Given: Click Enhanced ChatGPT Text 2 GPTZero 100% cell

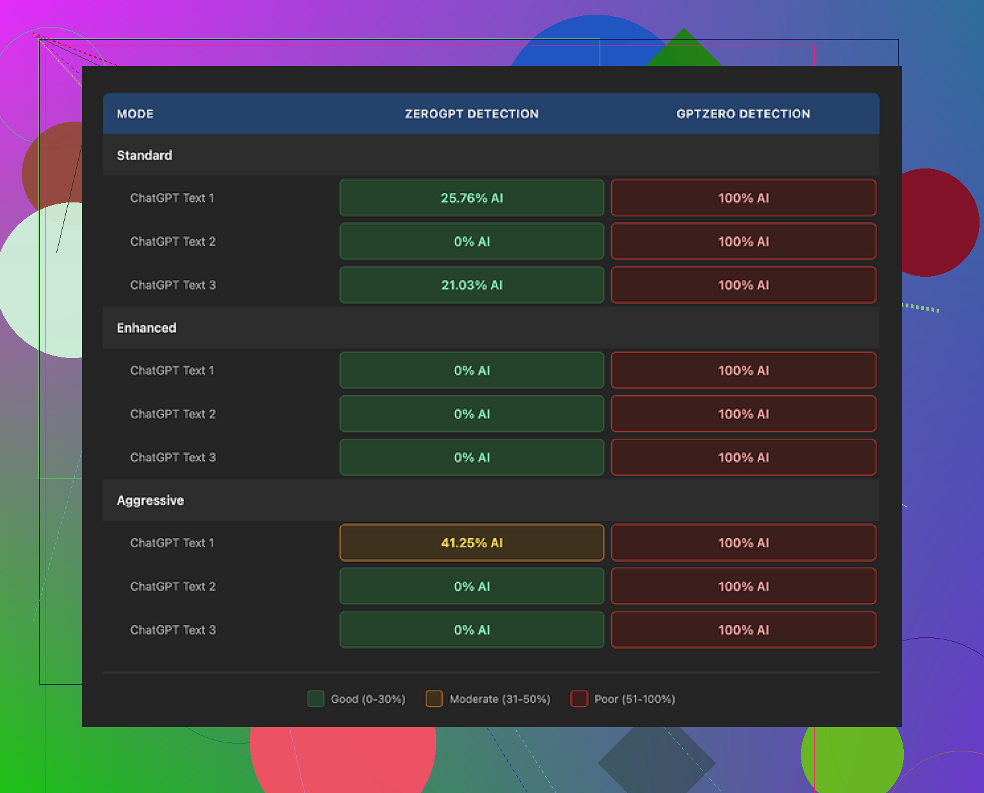Looking at the screenshot, I should click(743, 414).
